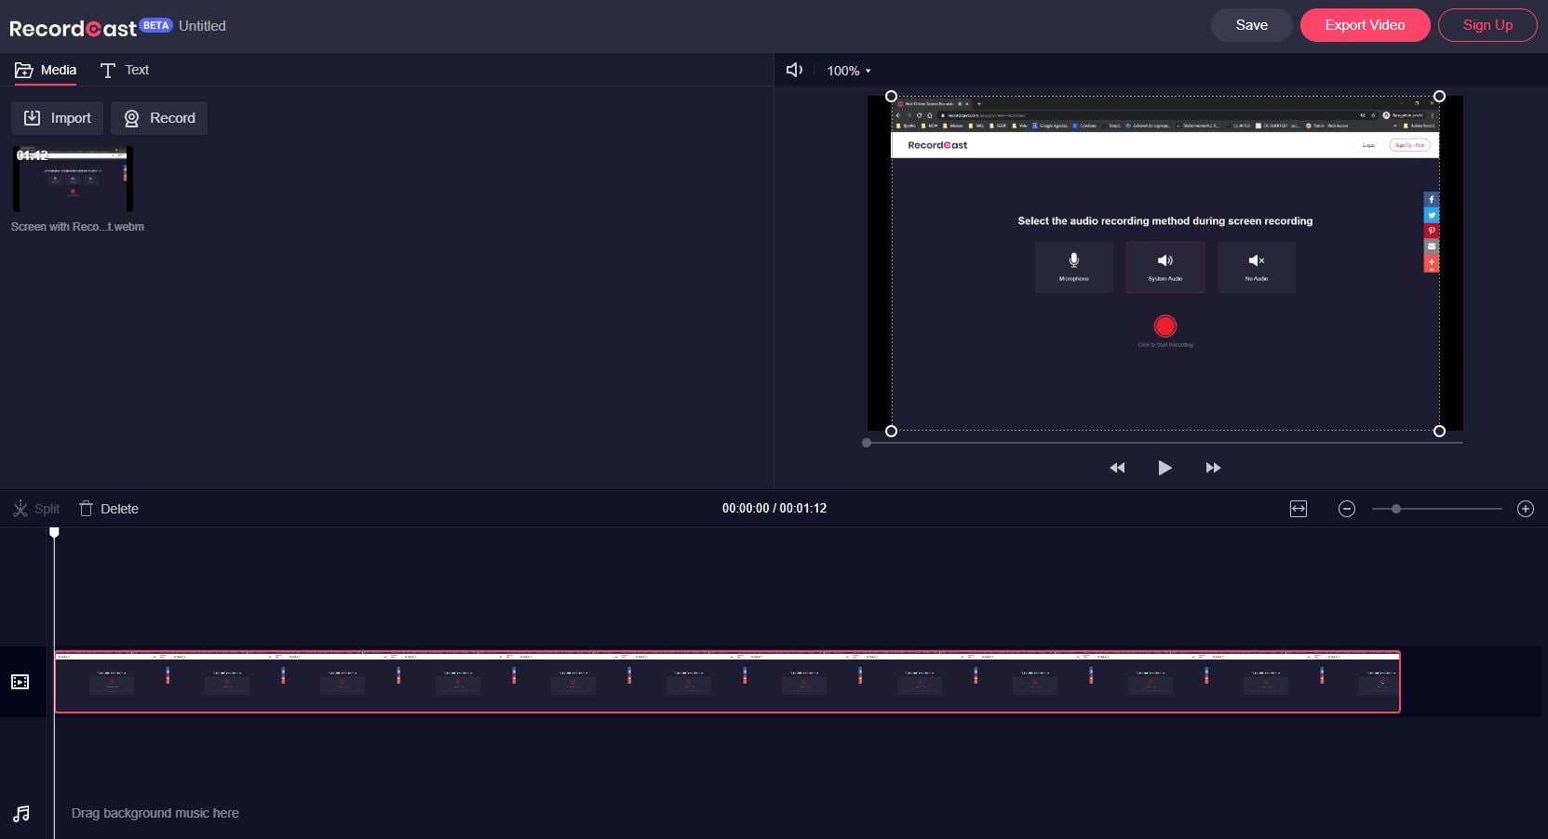Click the Save button

click(x=1251, y=25)
